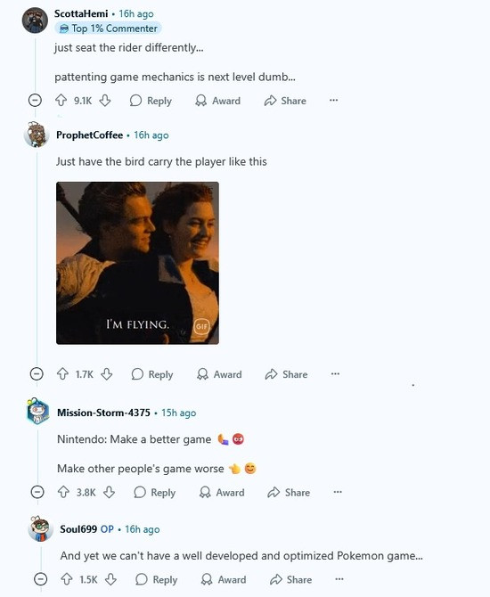Give an Award to ProphetCoffee's comment
Image resolution: width=490 pixels, height=597 pixels.
[x=219, y=374]
